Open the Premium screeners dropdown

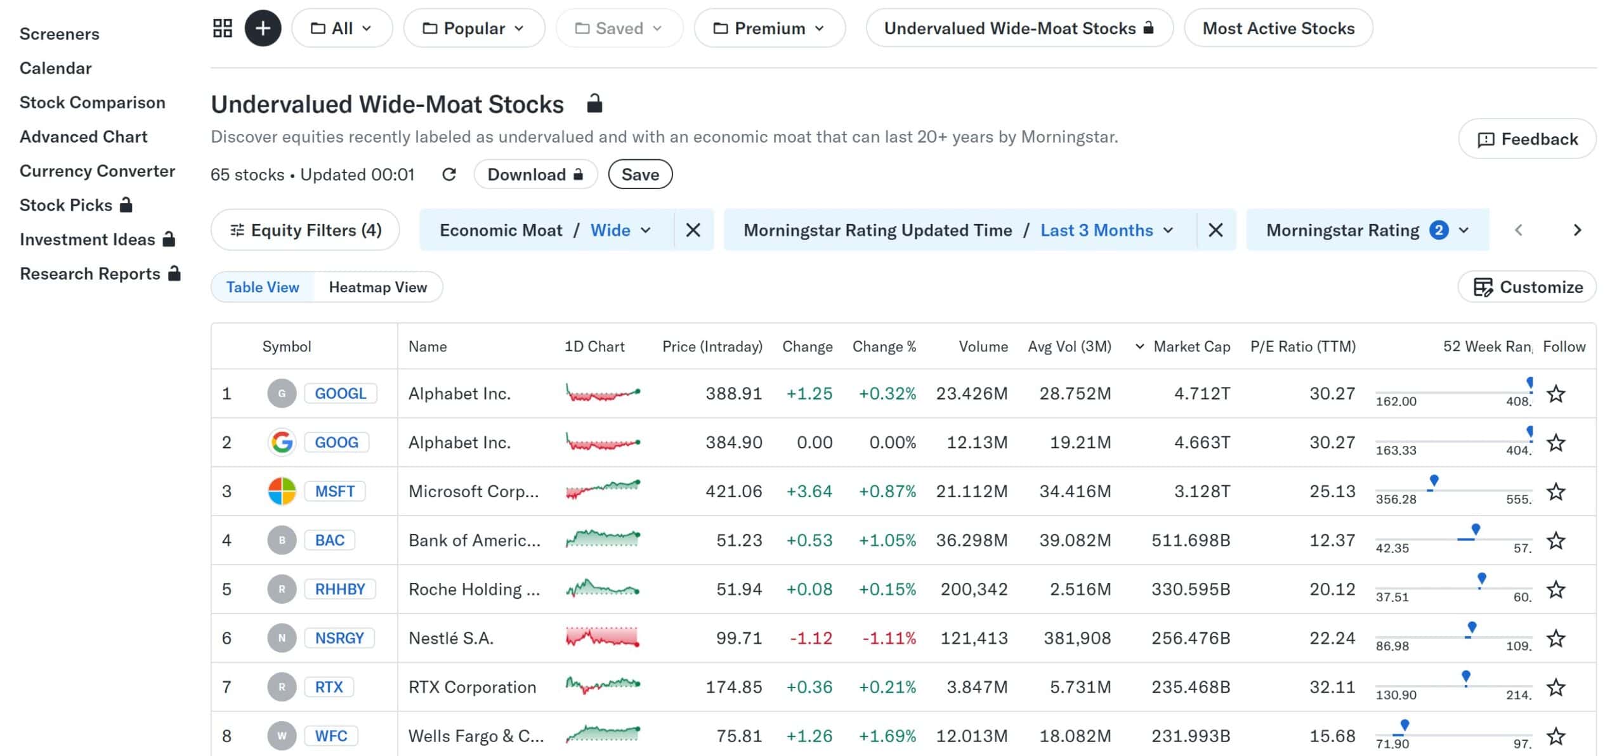[769, 28]
